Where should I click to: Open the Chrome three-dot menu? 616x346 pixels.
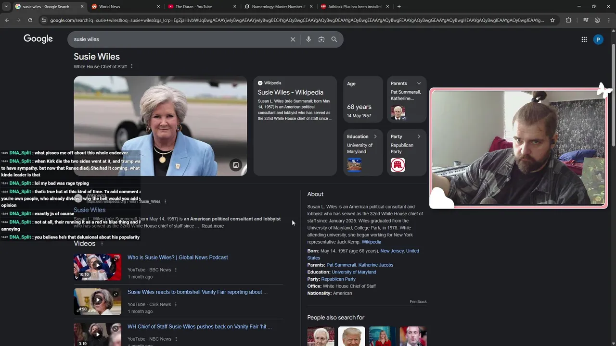[609, 20]
